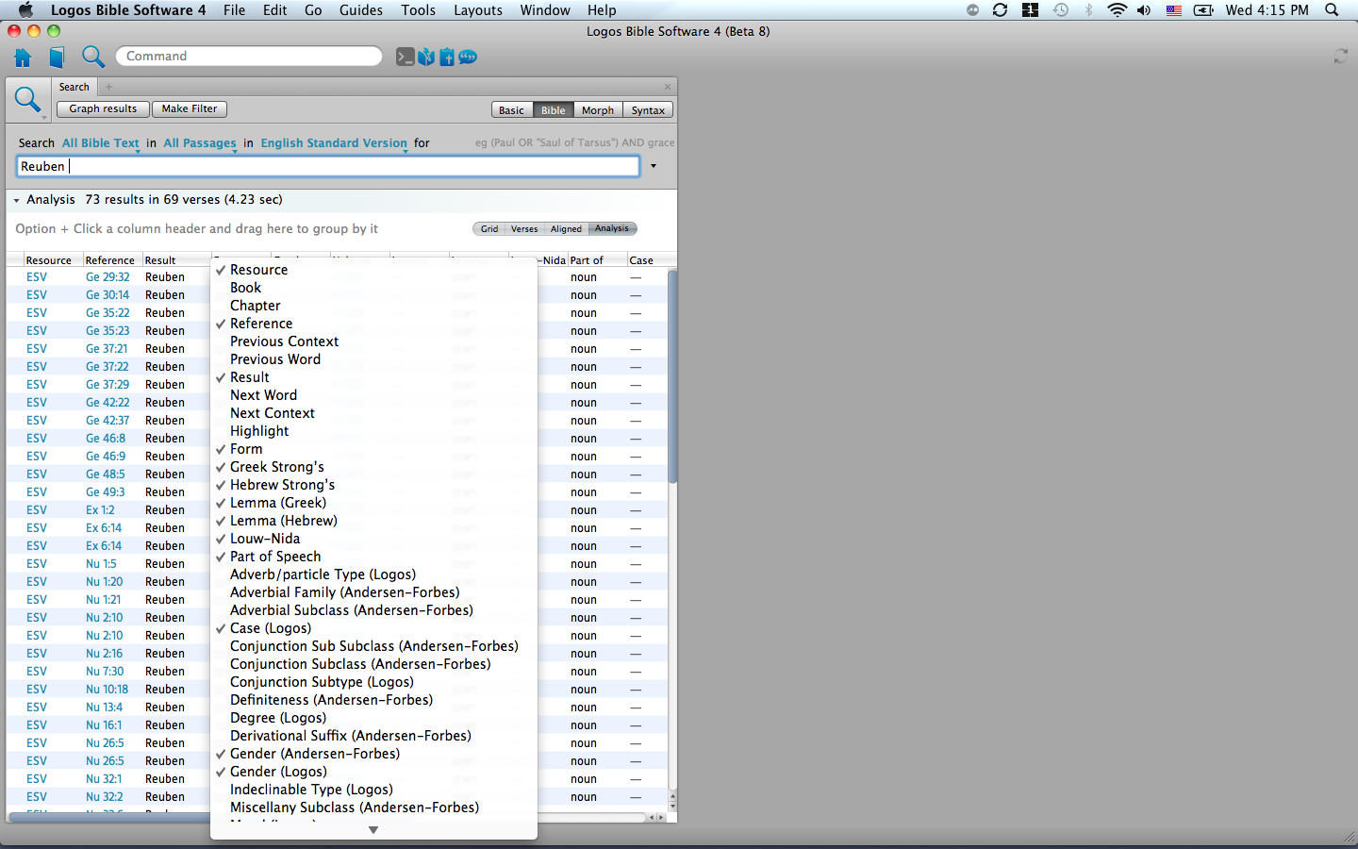Open the Home page icon
This screenshot has height=849, width=1358.
point(23,58)
